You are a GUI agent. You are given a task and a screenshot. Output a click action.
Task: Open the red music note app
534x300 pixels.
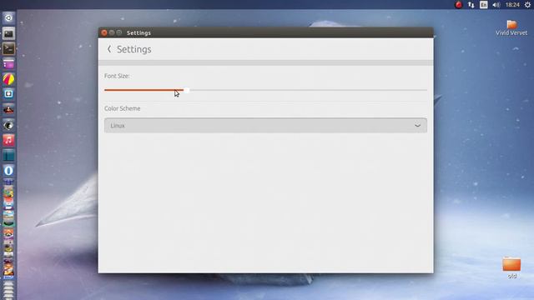(8, 140)
